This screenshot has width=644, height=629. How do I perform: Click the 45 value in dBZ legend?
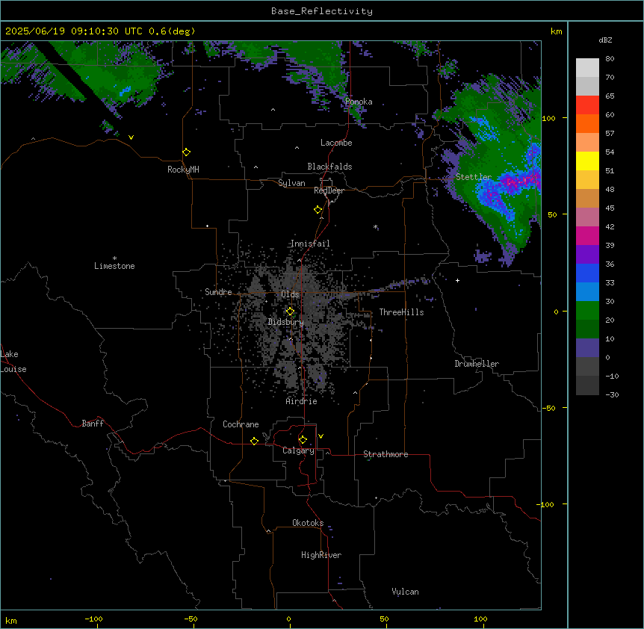610,208
